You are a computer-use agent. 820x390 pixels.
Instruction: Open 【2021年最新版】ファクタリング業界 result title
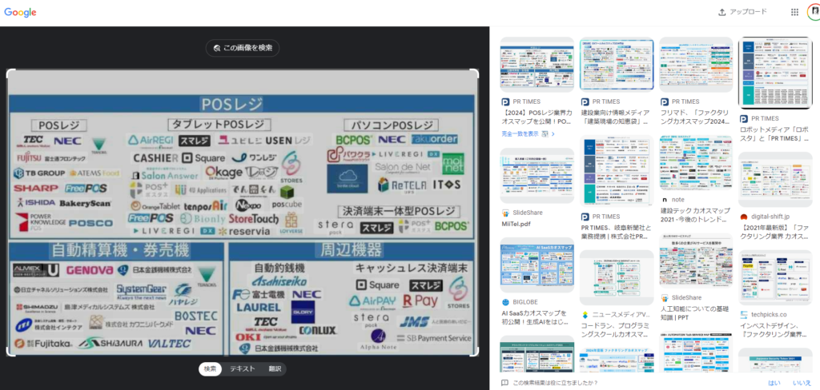775,232
